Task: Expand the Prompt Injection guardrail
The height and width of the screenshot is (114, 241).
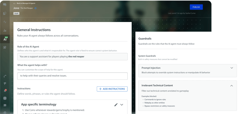Action: point(232,68)
